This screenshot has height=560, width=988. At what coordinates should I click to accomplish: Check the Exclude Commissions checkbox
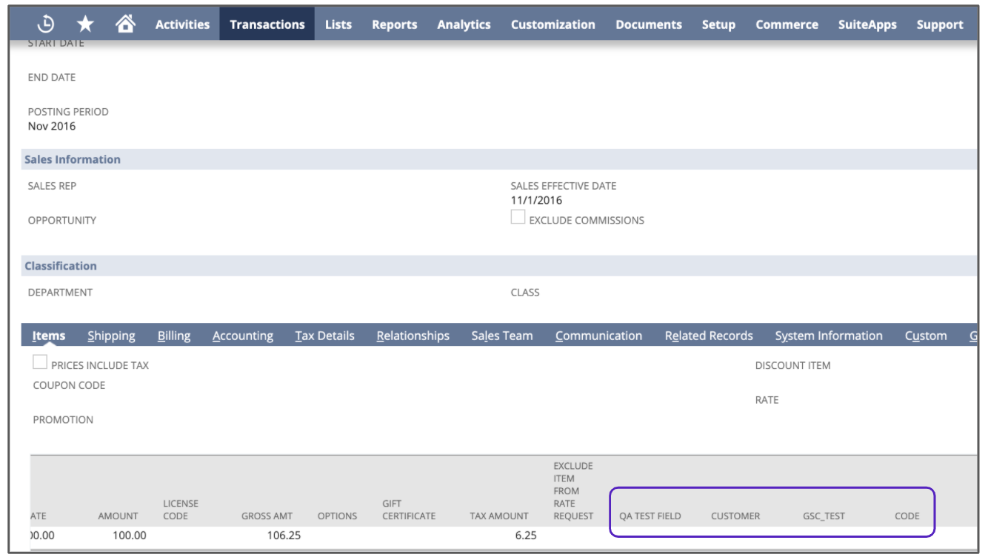tap(518, 217)
